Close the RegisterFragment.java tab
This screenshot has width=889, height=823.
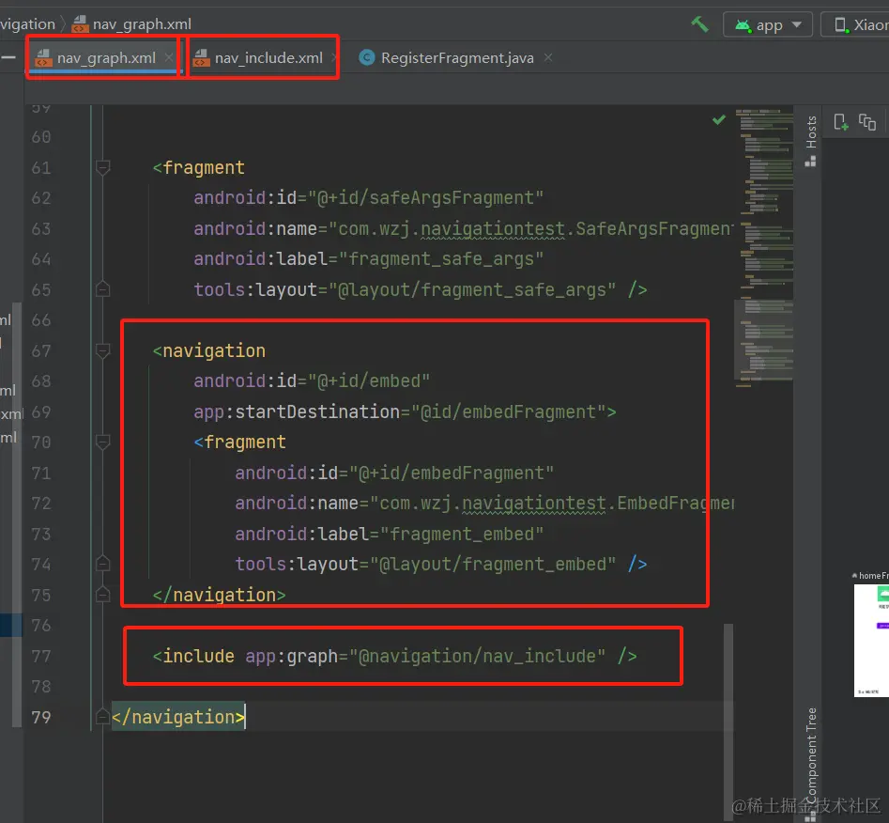[547, 57]
